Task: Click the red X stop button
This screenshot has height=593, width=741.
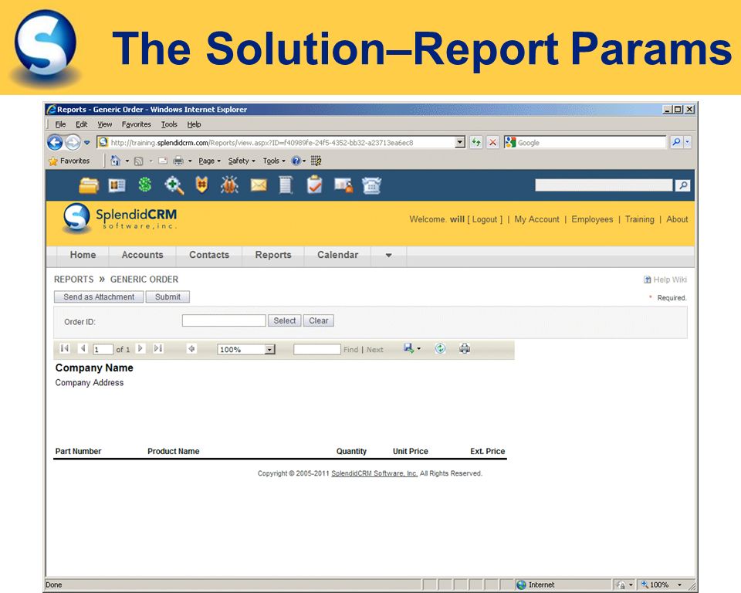Action: [x=492, y=142]
